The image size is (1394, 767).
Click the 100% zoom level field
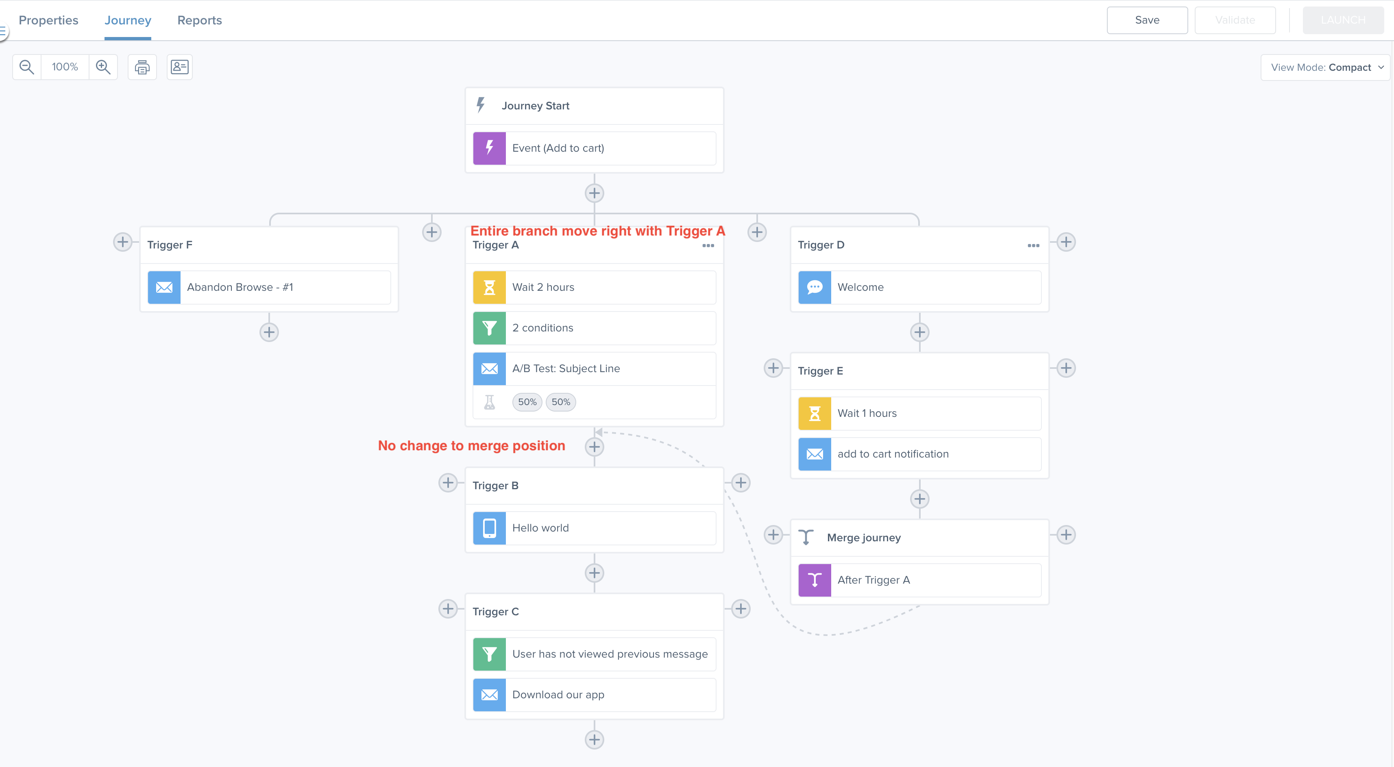[x=65, y=67]
